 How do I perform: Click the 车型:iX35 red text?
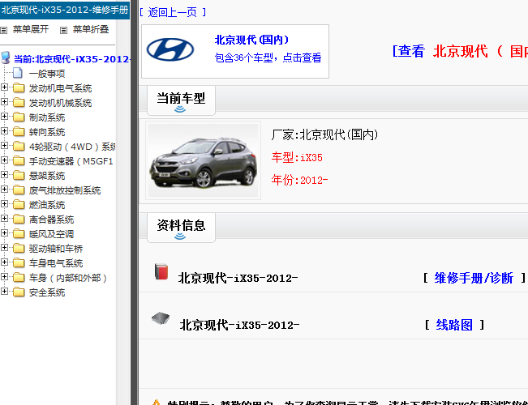tap(297, 157)
